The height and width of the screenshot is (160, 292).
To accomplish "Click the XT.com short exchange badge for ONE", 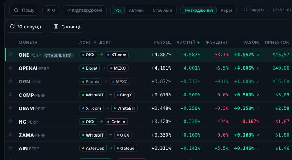I will (x=117, y=55).
